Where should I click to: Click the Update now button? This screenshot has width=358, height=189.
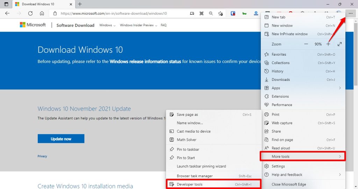pos(61,139)
